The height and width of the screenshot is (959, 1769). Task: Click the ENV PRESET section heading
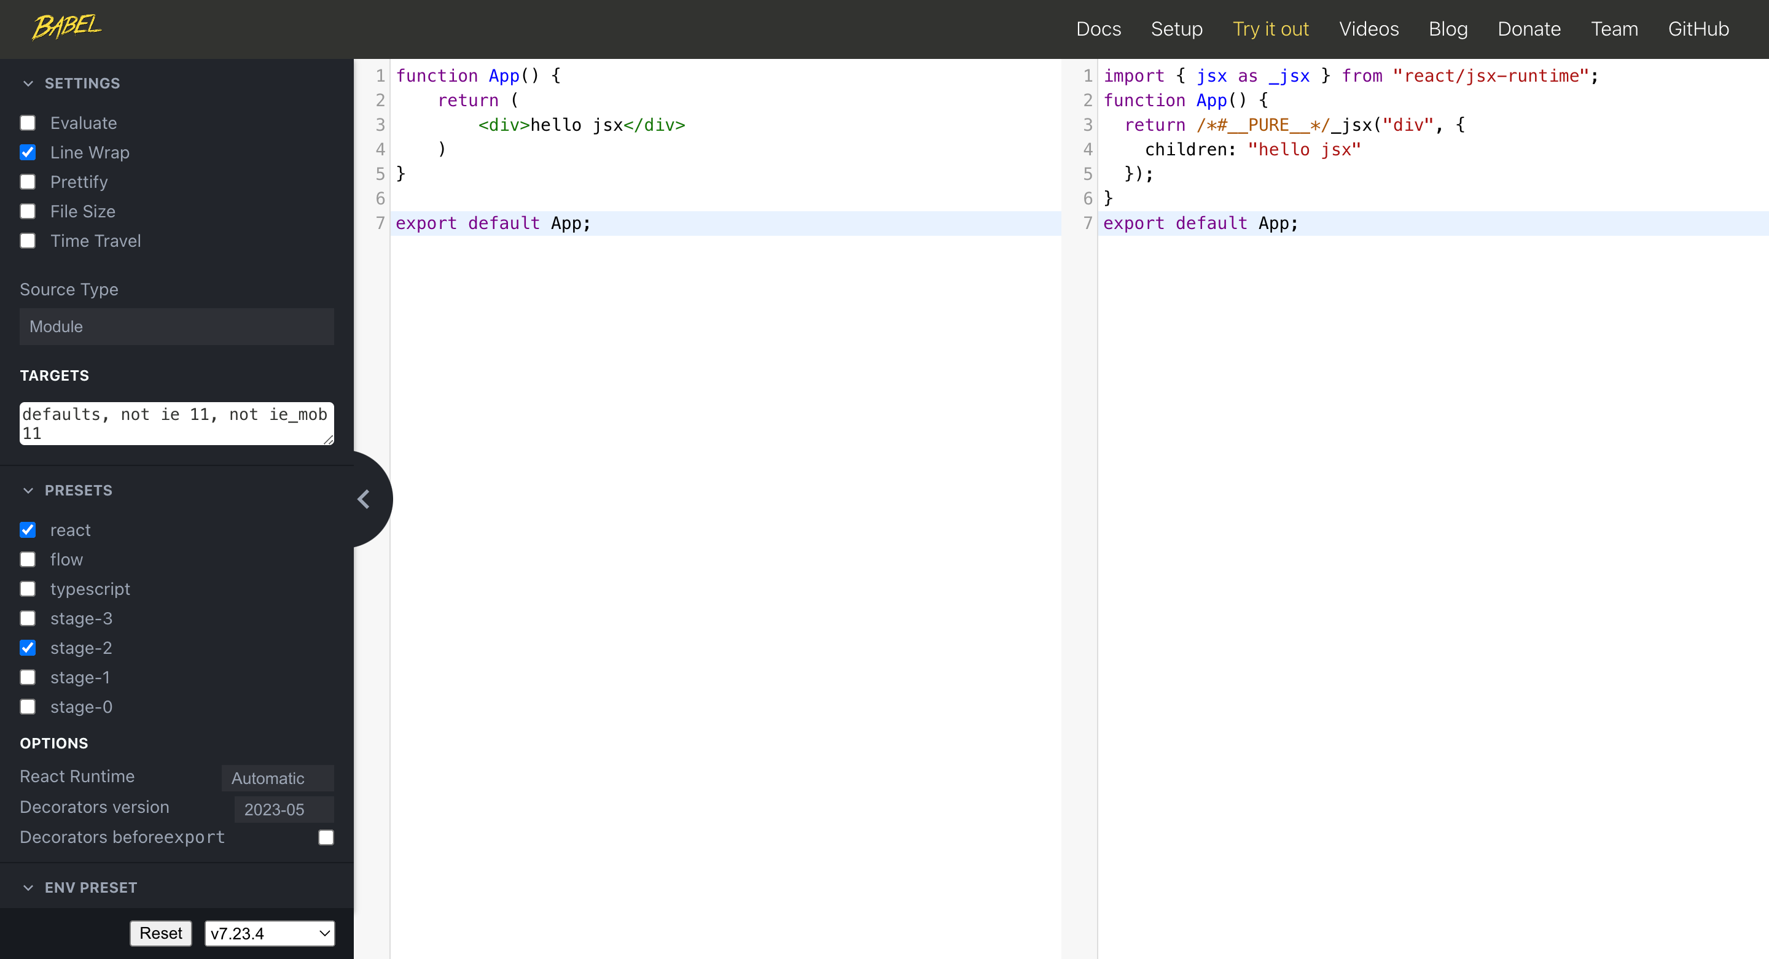tap(91, 888)
